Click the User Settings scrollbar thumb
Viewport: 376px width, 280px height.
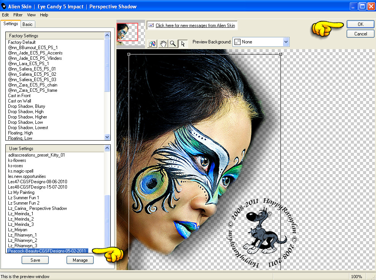pos(107,221)
